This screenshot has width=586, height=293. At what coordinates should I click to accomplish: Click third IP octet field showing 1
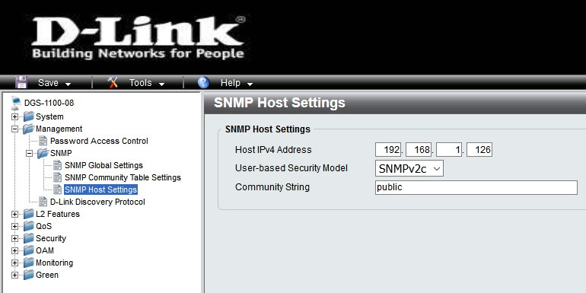coord(449,150)
